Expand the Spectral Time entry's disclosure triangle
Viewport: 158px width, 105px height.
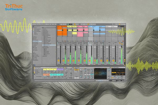(x=43, y=45)
